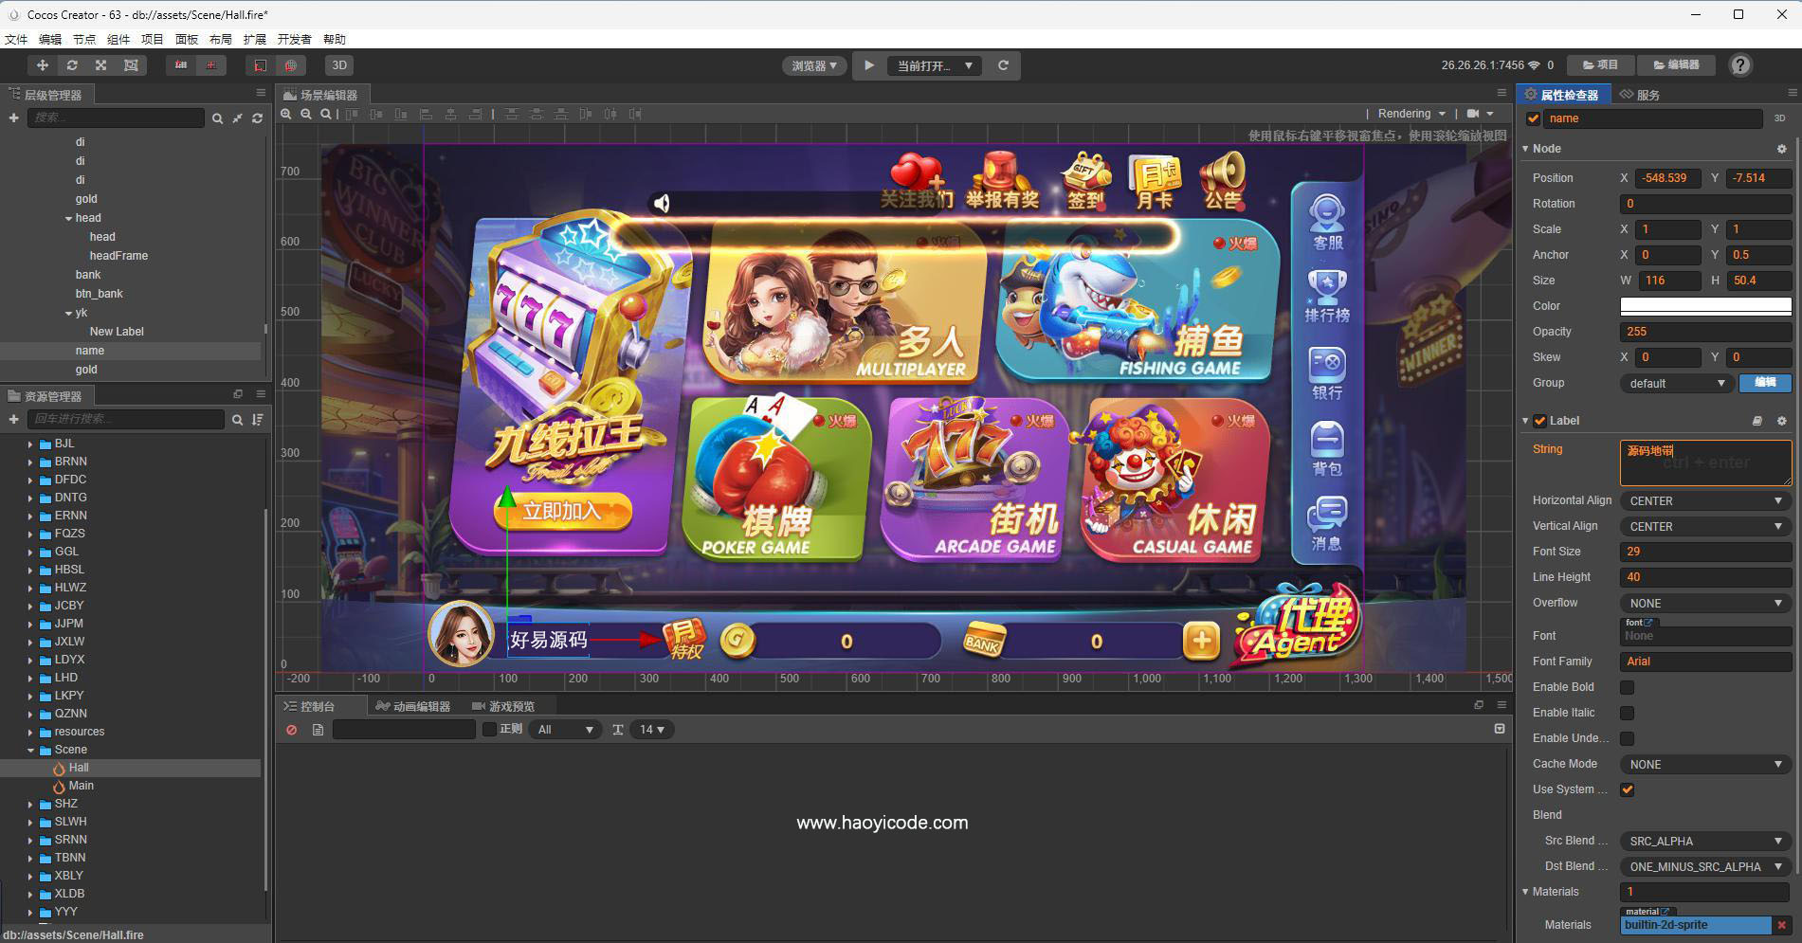
Task: Click the Play preview button
Action: (x=869, y=65)
